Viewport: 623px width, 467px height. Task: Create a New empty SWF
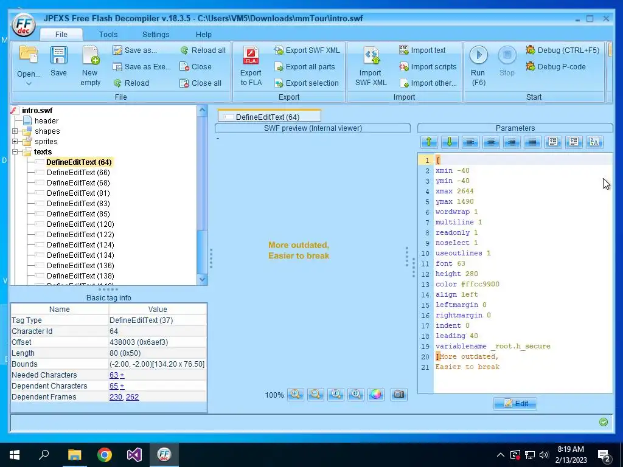coord(91,66)
